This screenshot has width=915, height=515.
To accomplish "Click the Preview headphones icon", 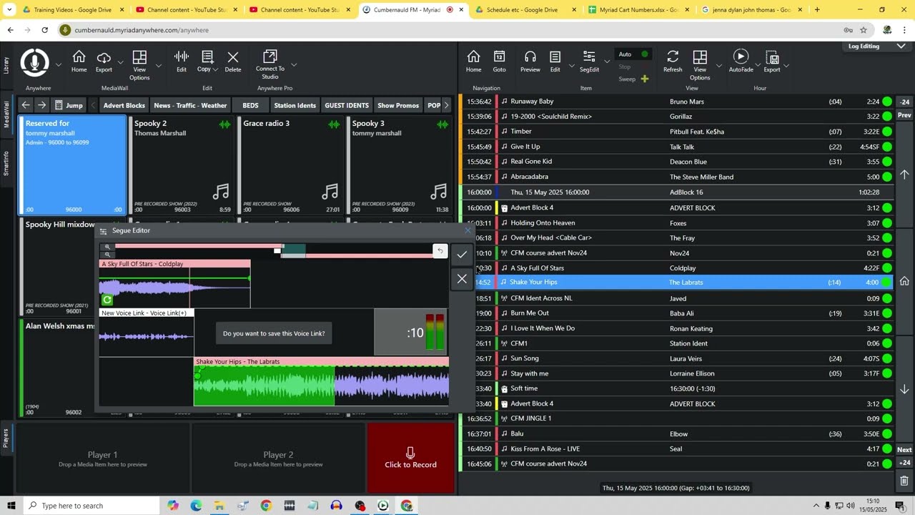I will 530,57.
